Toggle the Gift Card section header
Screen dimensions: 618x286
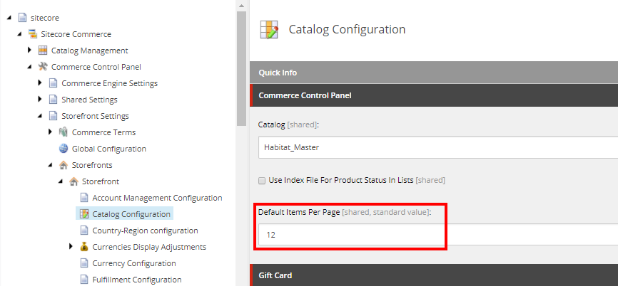click(434, 275)
